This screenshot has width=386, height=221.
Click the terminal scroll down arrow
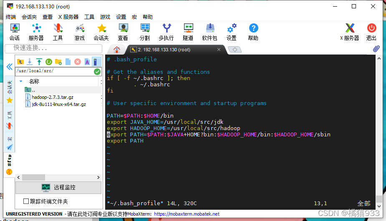(379, 206)
